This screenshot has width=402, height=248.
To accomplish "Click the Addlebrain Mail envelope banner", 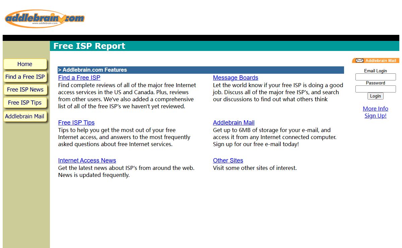I will tap(376, 60).
